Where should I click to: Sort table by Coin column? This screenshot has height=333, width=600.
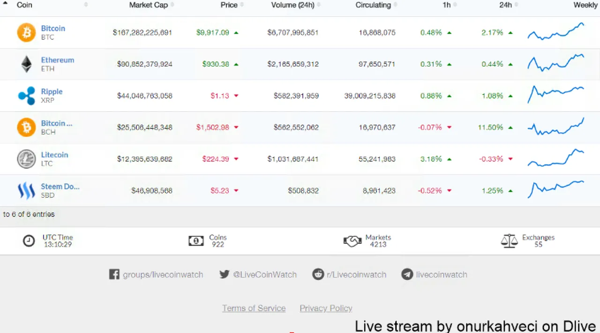click(x=24, y=5)
